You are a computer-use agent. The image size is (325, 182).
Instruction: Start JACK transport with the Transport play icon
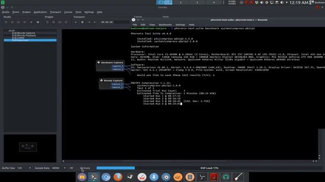click(76, 22)
